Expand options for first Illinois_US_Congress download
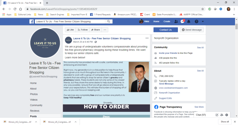This screenshot has width=238, height=126. click(x=36, y=122)
